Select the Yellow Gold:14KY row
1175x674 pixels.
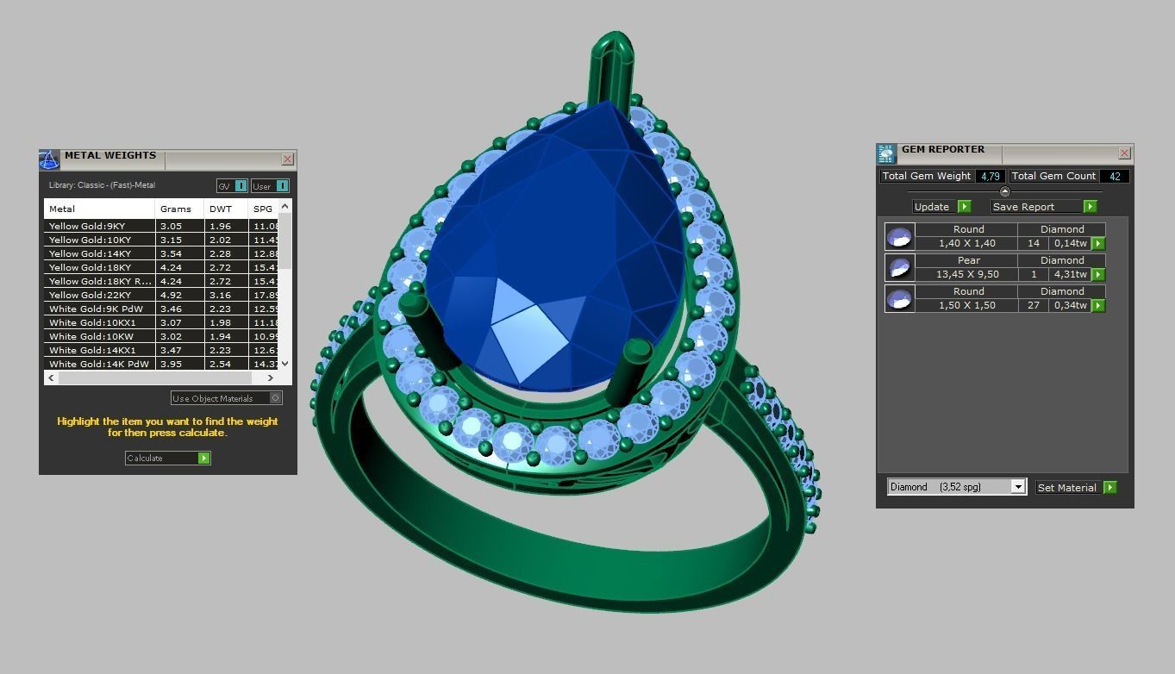tap(161, 253)
